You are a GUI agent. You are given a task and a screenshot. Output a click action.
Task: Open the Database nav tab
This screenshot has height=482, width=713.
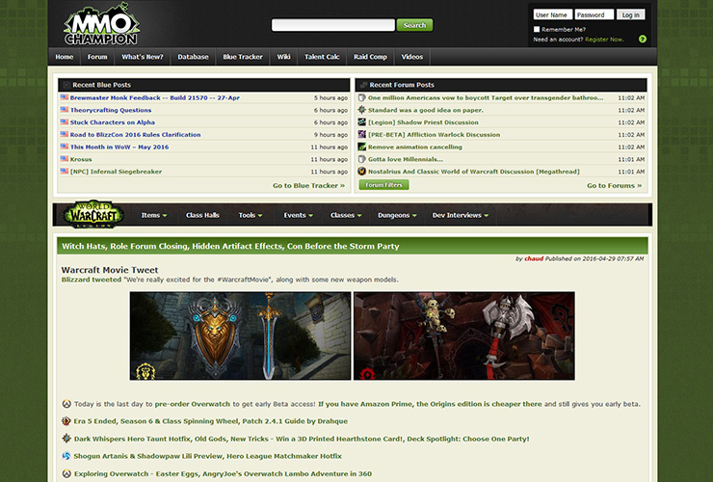[193, 57]
